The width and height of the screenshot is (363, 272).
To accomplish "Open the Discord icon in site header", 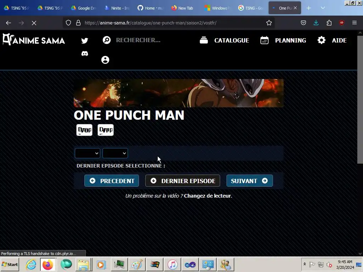I will pyautogui.click(x=85, y=54).
